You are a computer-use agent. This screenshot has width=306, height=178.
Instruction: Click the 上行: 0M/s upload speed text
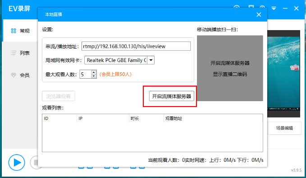pyautogui.click(x=223, y=160)
